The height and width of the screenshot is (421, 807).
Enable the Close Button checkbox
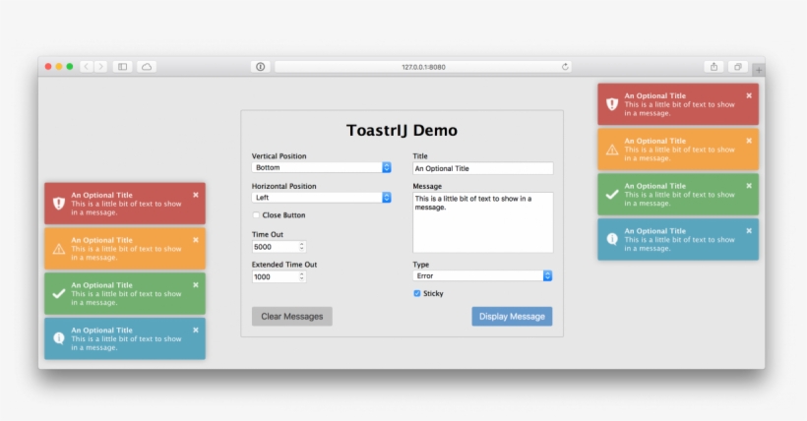click(256, 215)
